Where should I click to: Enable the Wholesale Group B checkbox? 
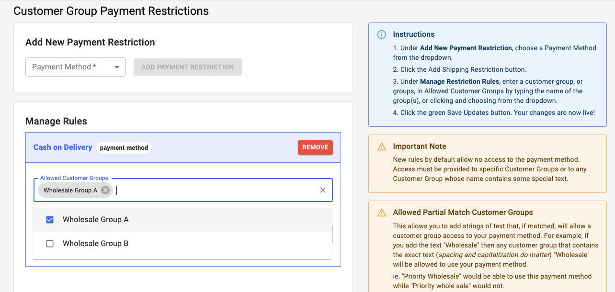tap(50, 244)
